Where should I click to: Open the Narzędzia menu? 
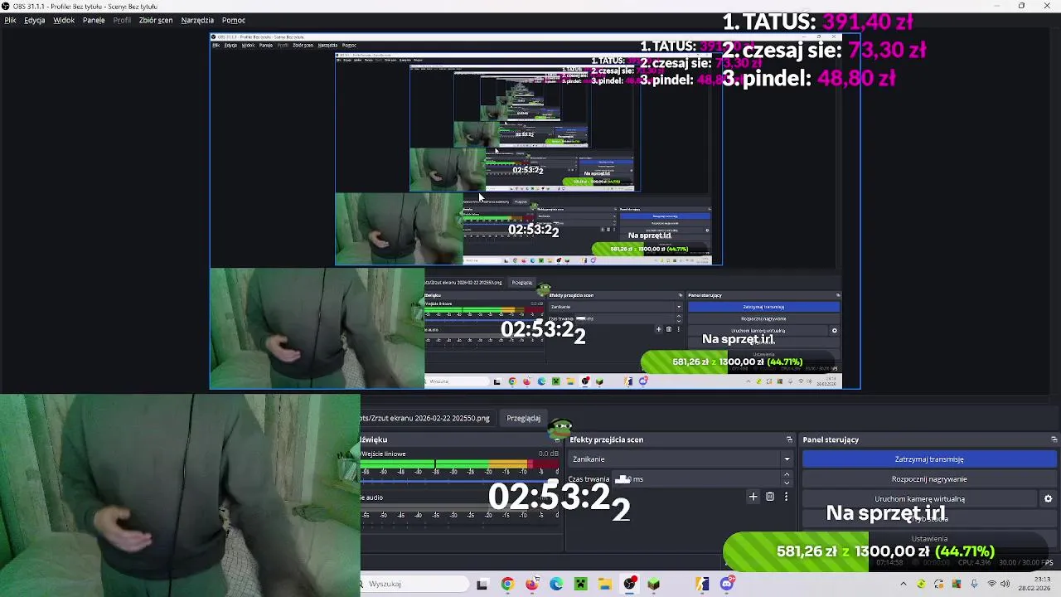(x=197, y=20)
